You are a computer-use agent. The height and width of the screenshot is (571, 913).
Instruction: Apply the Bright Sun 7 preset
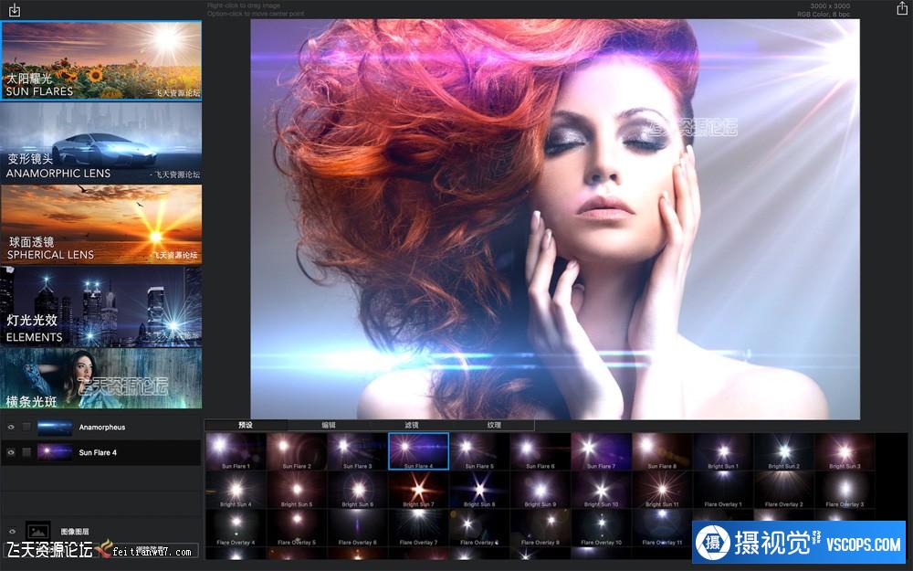(x=418, y=490)
